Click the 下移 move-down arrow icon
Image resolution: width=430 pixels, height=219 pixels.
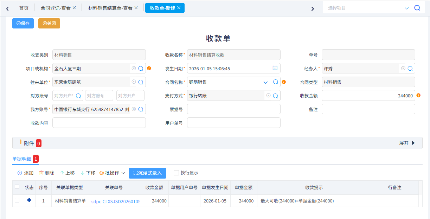[83, 173]
